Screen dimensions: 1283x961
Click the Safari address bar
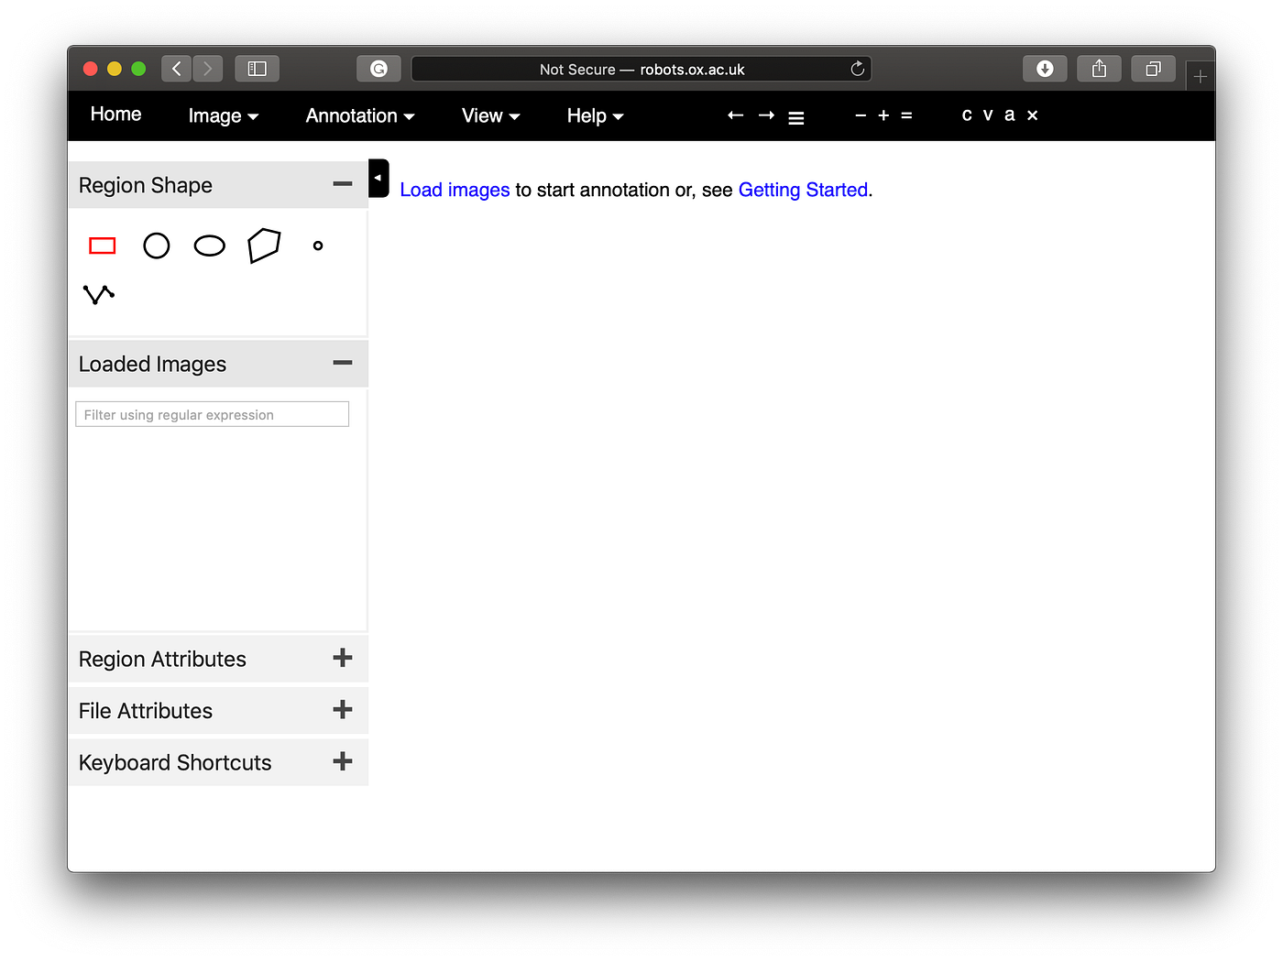[x=641, y=69]
